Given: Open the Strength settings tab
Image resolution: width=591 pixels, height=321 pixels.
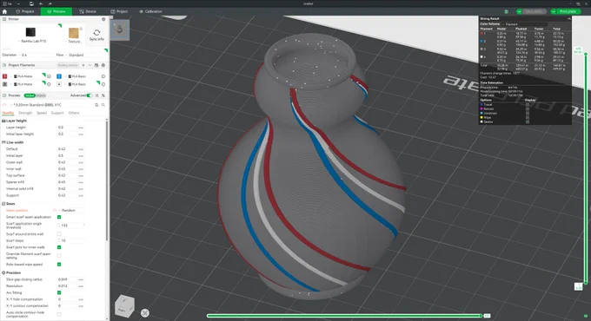Looking at the screenshot, I should pos(25,113).
